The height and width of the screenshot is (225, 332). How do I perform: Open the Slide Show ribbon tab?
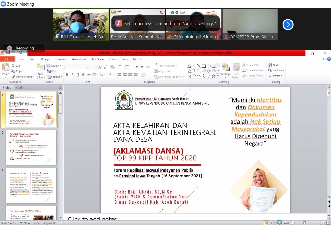tap(97, 59)
